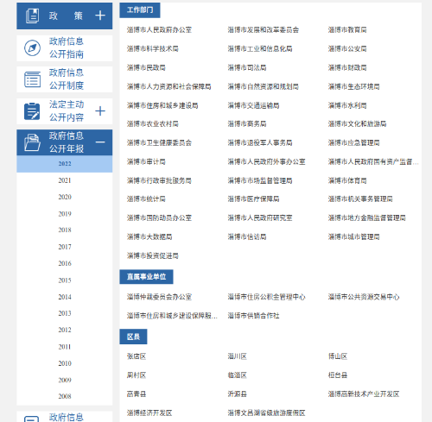
Task: Select the 直属事业单位 section header
Action: coord(146,277)
